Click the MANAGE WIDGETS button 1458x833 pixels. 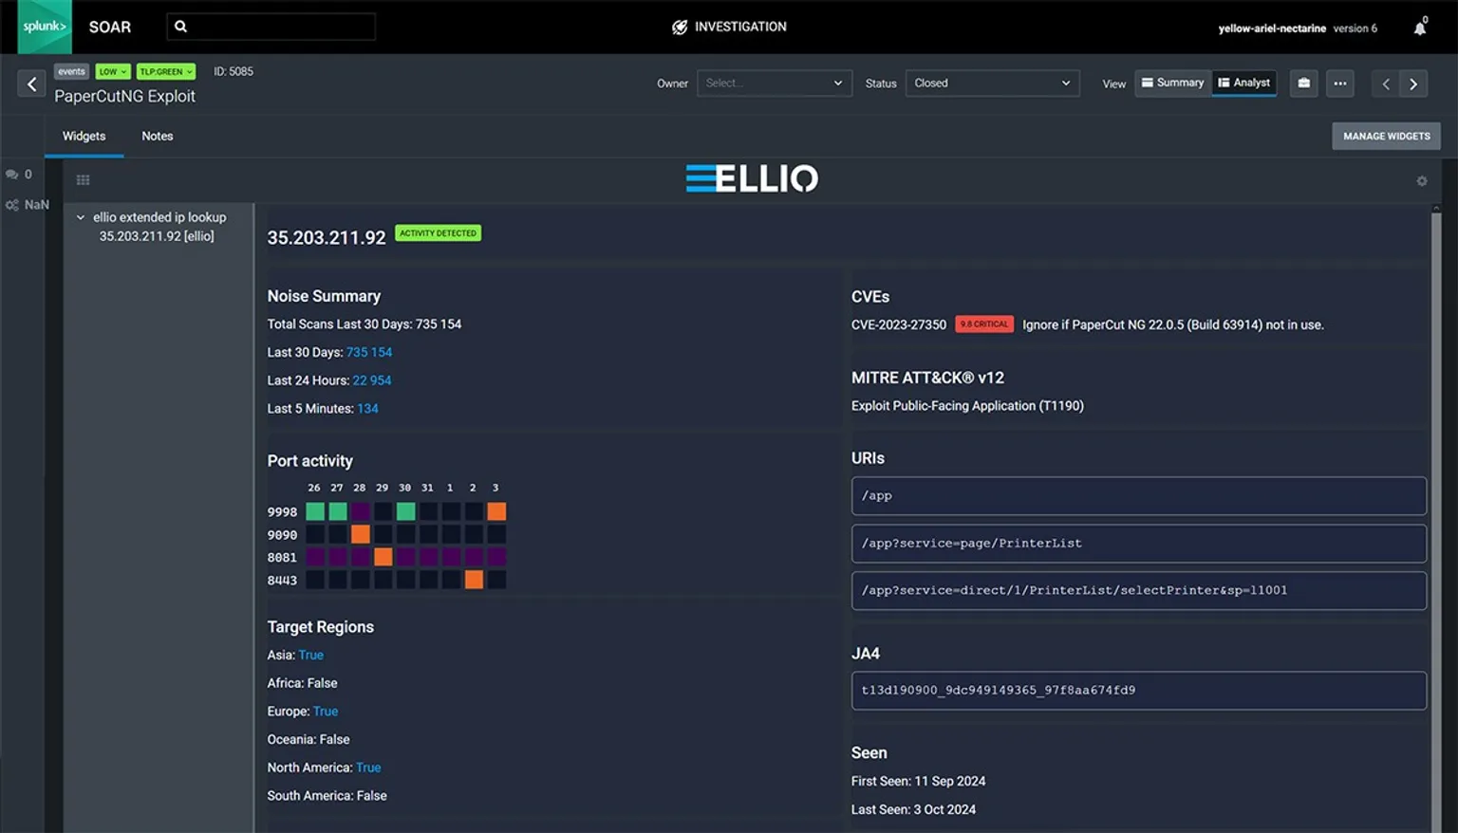1386,136
